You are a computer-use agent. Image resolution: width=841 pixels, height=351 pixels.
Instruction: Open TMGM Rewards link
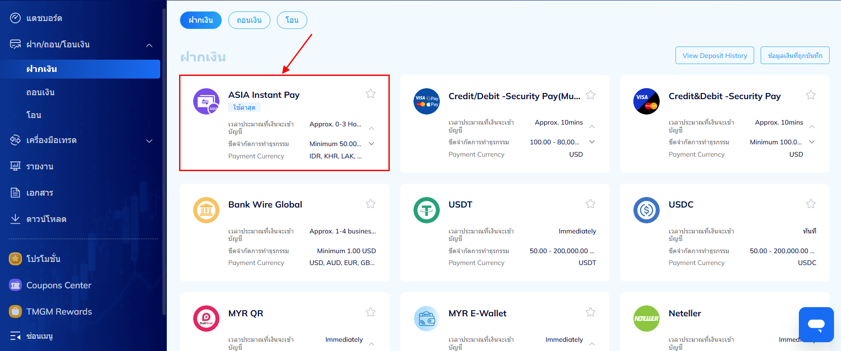tap(59, 312)
